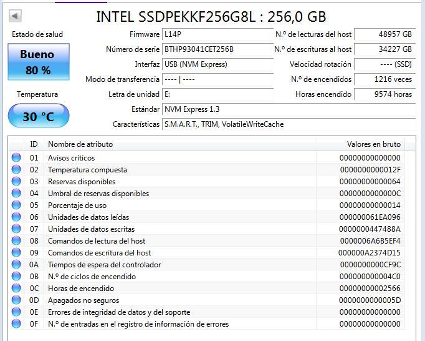This screenshot has height=341, width=425.
Task: Click the previous disk arrow button
Action: 16,16
